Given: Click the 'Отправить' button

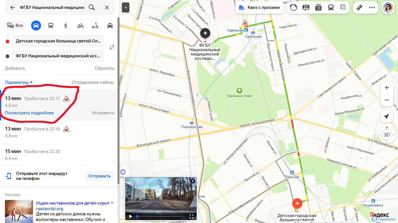Looking at the screenshot, I should point(99,176).
